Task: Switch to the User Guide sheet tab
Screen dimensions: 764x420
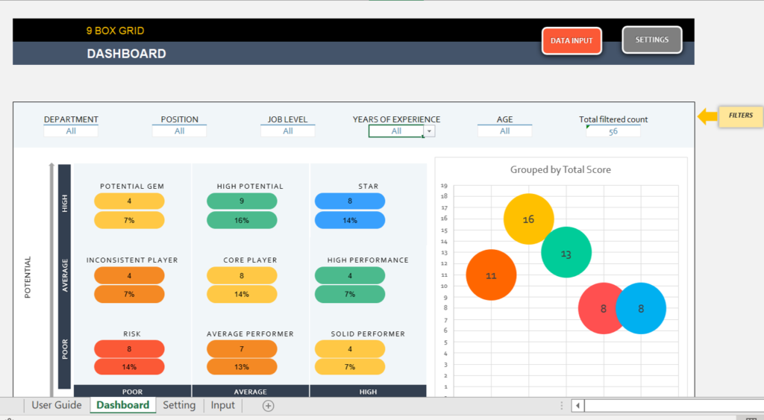Action: point(57,405)
